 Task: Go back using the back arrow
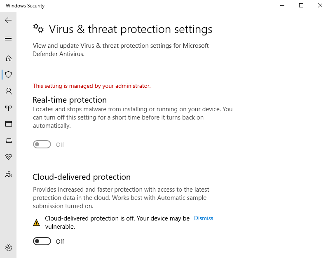click(8, 20)
